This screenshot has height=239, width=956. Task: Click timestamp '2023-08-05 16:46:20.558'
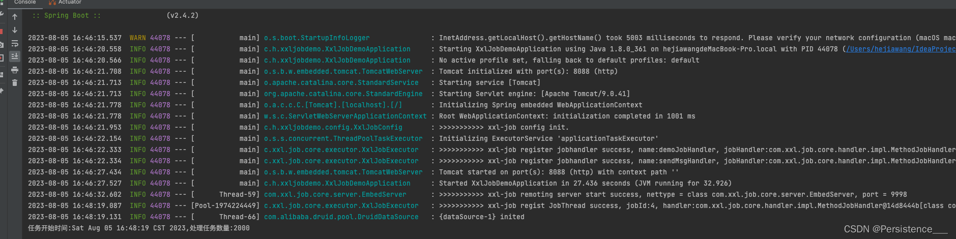[x=75, y=49]
